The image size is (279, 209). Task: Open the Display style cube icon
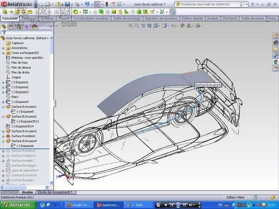click(164, 26)
